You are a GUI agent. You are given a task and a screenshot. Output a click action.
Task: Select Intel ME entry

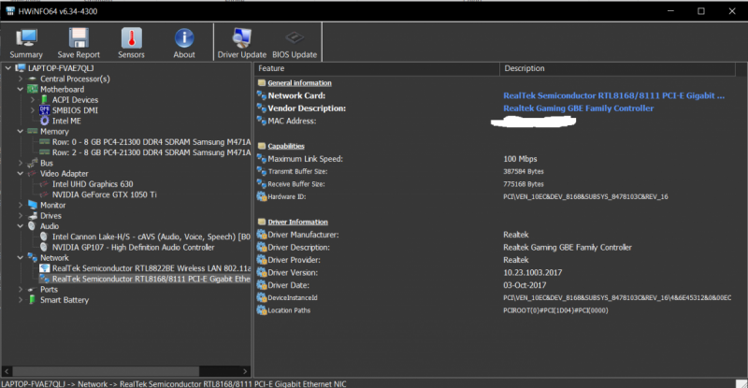pyautogui.click(x=66, y=121)
